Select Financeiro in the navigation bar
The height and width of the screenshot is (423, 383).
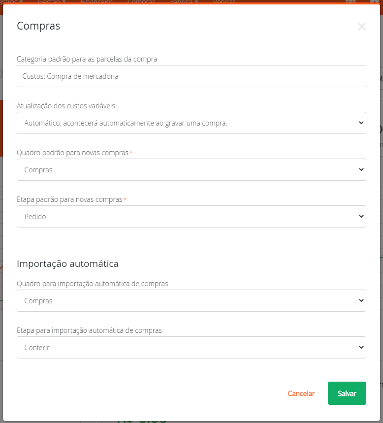point(96,2)
